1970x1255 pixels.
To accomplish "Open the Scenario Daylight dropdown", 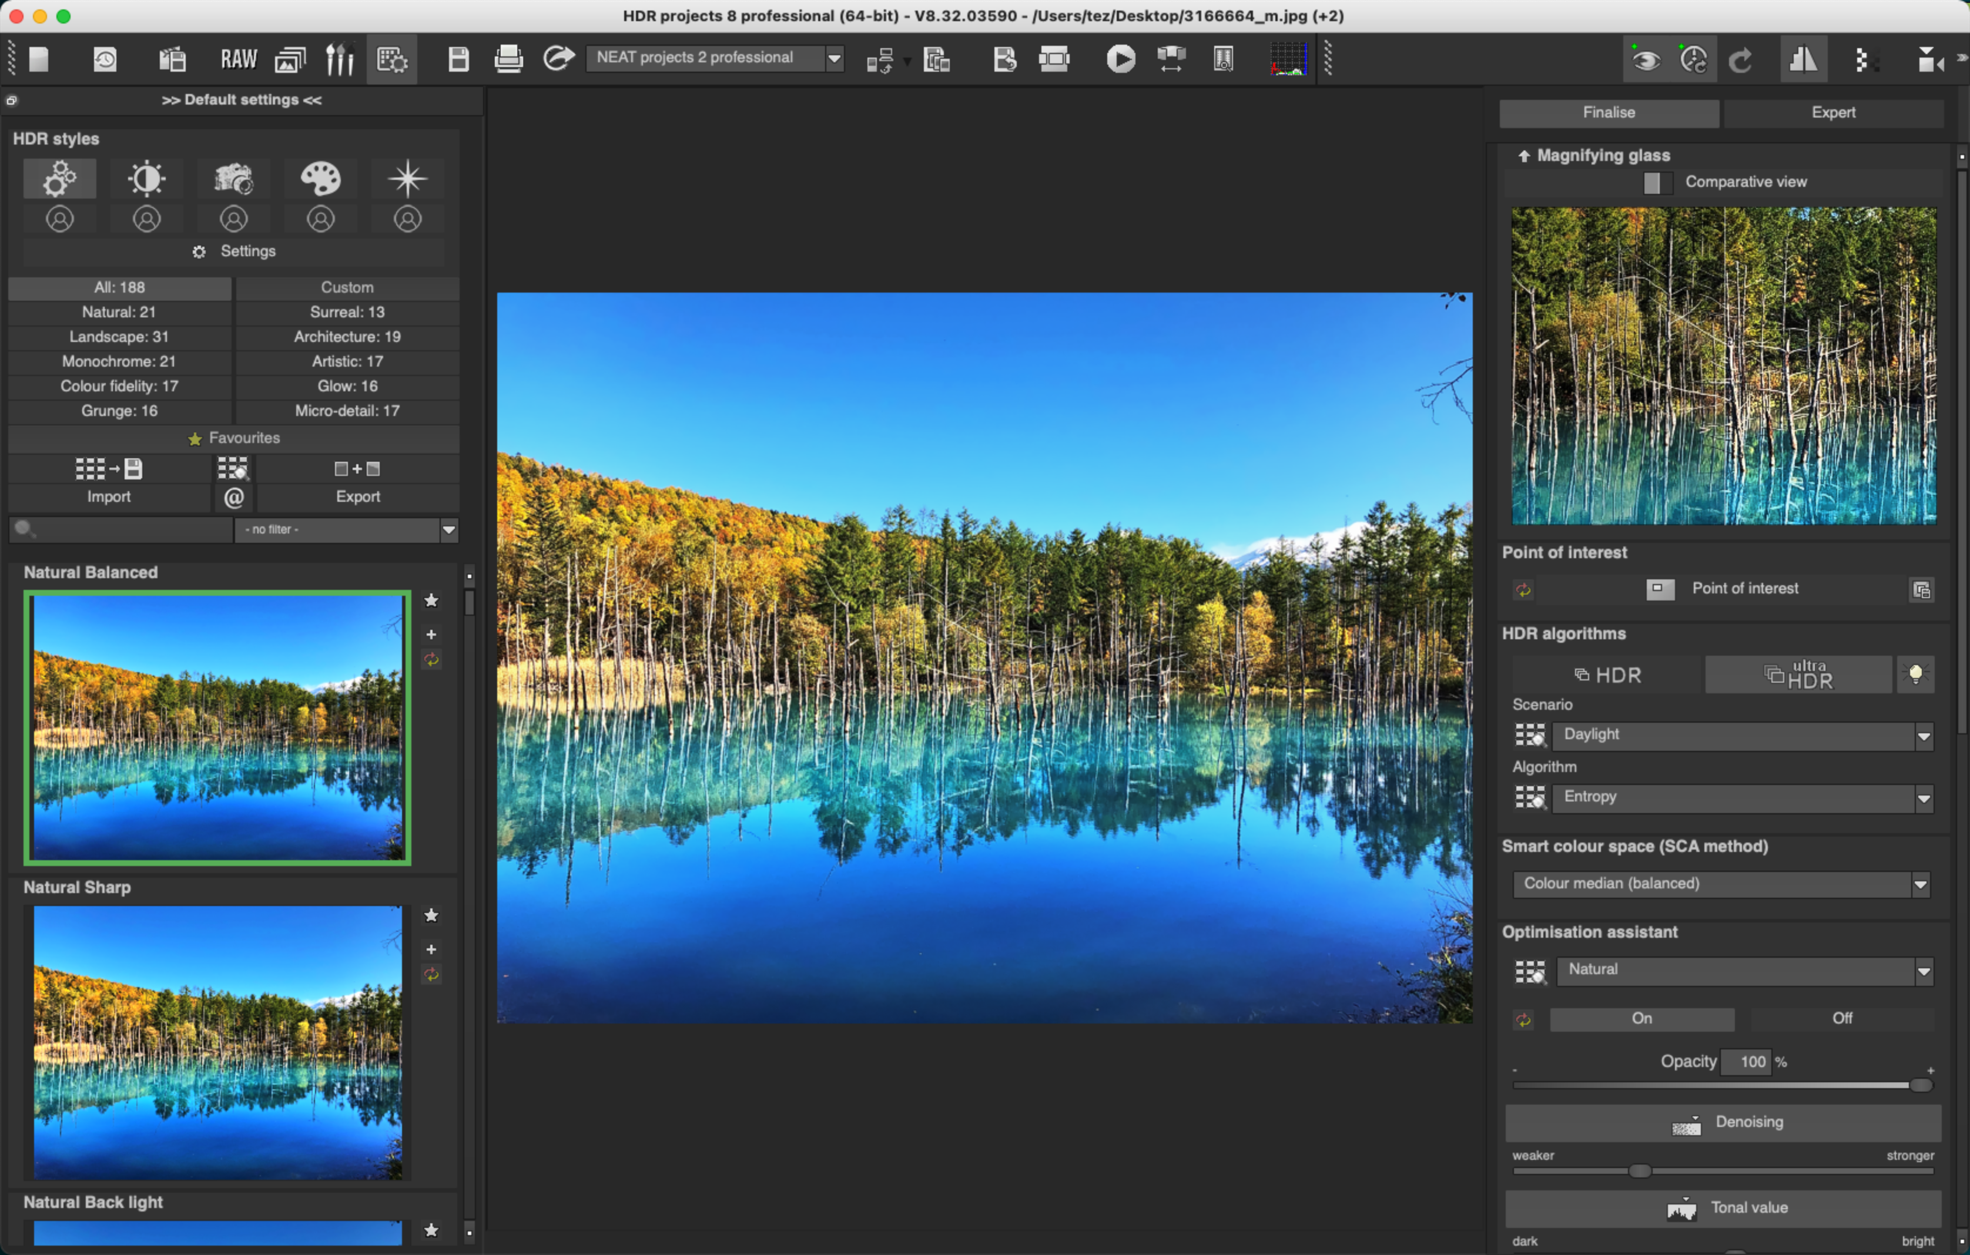I will pos(1922,734).
